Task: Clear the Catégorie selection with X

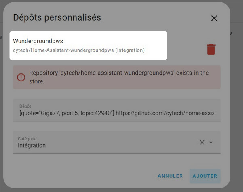Action: click(202, 142)
